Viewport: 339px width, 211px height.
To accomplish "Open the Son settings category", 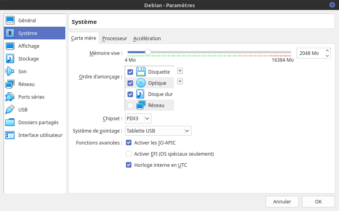I will (x=35, y=71).
